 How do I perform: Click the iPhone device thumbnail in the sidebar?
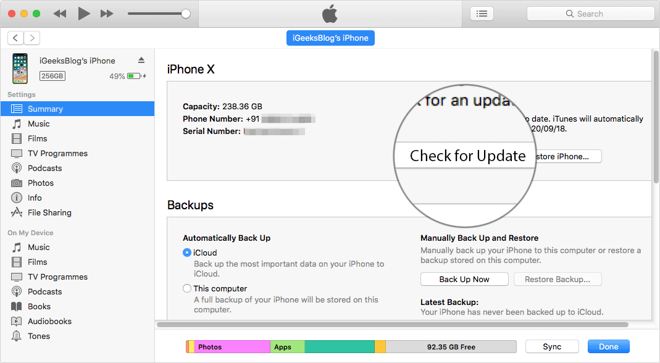20,69
